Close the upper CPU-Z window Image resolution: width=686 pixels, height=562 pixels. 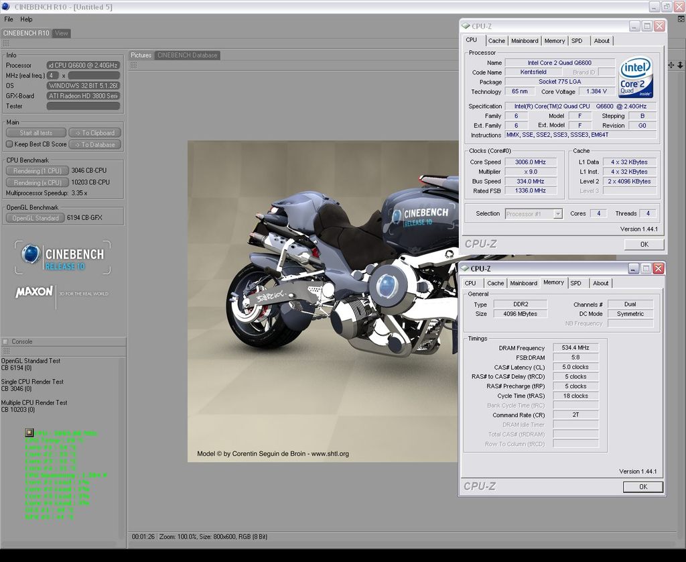coord(659,26)
